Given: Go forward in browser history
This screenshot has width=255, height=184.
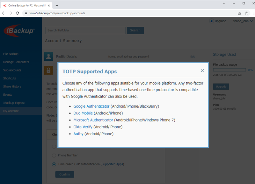Looking at the screenshot, I should point(11,13).
